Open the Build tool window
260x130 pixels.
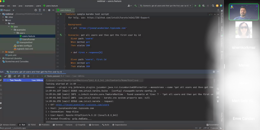(106, 125)
